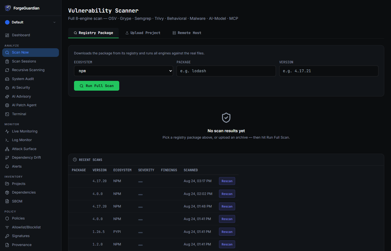Click the Dependency Drift branch icon
This screenshot has height=251, width=391.
[7, 158]
